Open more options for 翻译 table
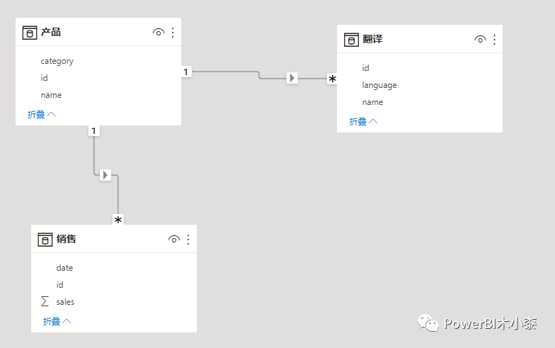 pos(494,40)
